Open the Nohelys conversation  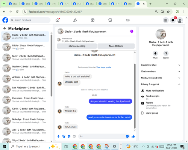click(x=25, y=121)
